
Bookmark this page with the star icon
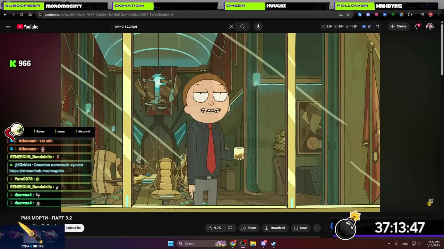point(348,15)
